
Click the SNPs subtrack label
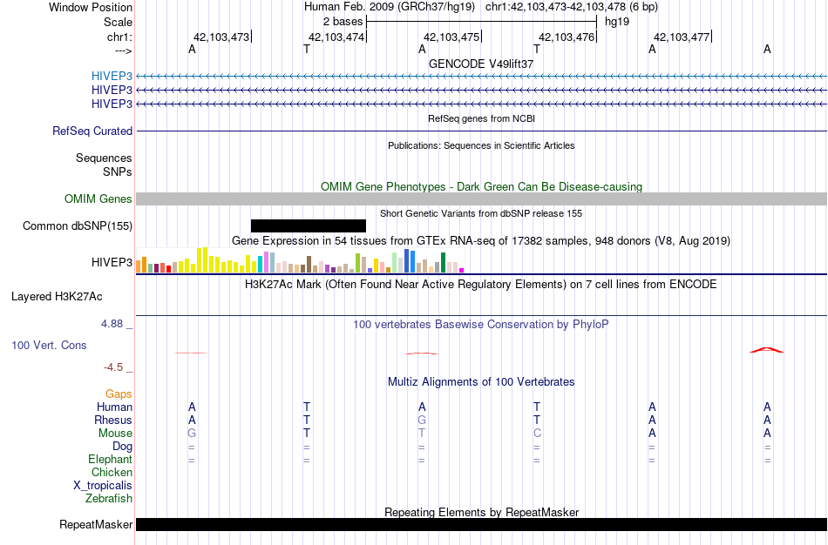click(118, 172)
